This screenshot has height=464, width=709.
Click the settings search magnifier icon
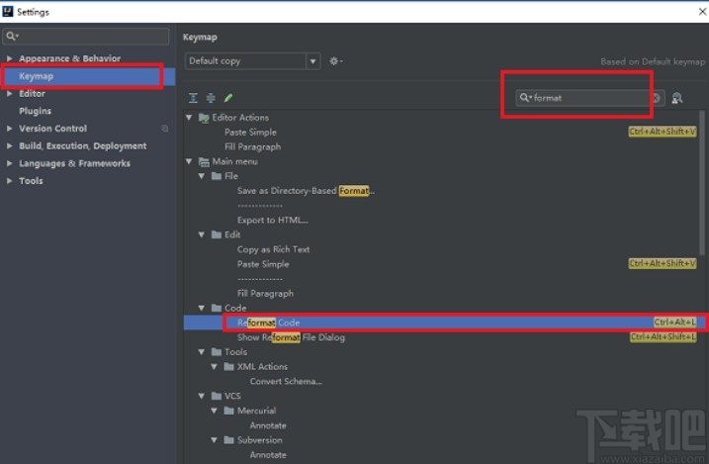coord(12,36)
